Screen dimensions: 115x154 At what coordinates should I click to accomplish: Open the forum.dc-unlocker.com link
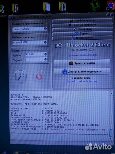(82, 81)
